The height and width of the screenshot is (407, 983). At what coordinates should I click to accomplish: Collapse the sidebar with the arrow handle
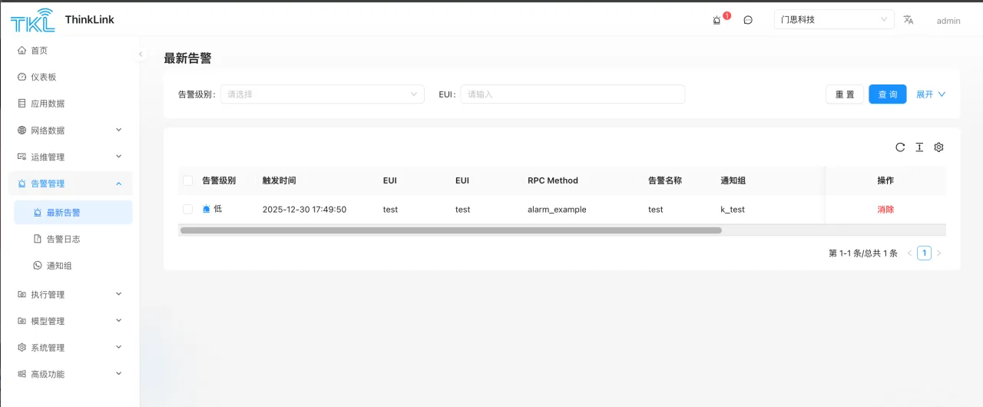141,54
